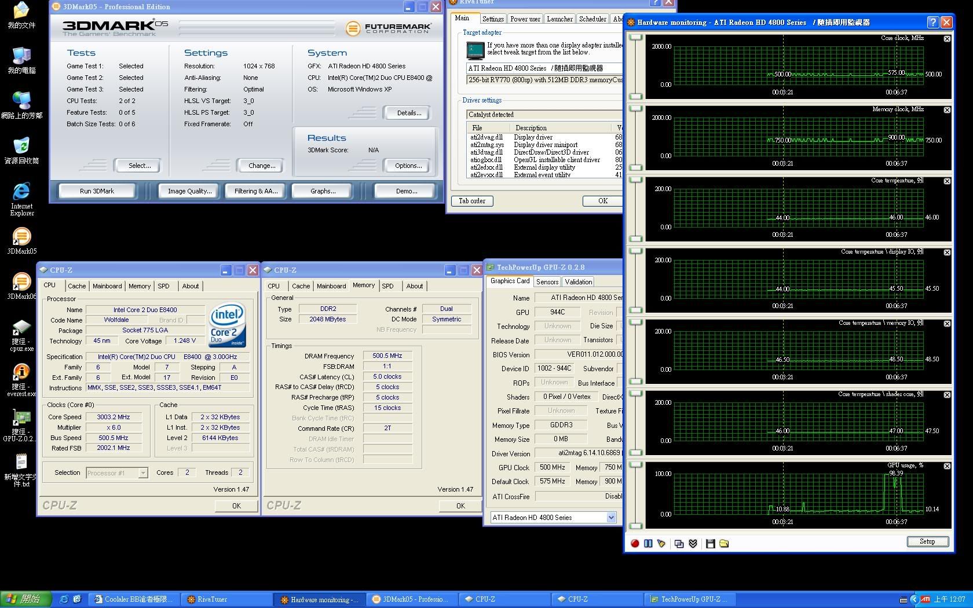Screen dimensions: 973x608
Task: Click the BIOS Version field in GPU-Z
Action: click(579, 354)
